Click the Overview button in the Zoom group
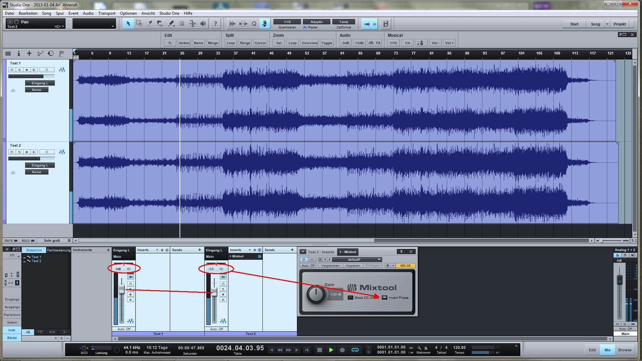 point(310,43)
